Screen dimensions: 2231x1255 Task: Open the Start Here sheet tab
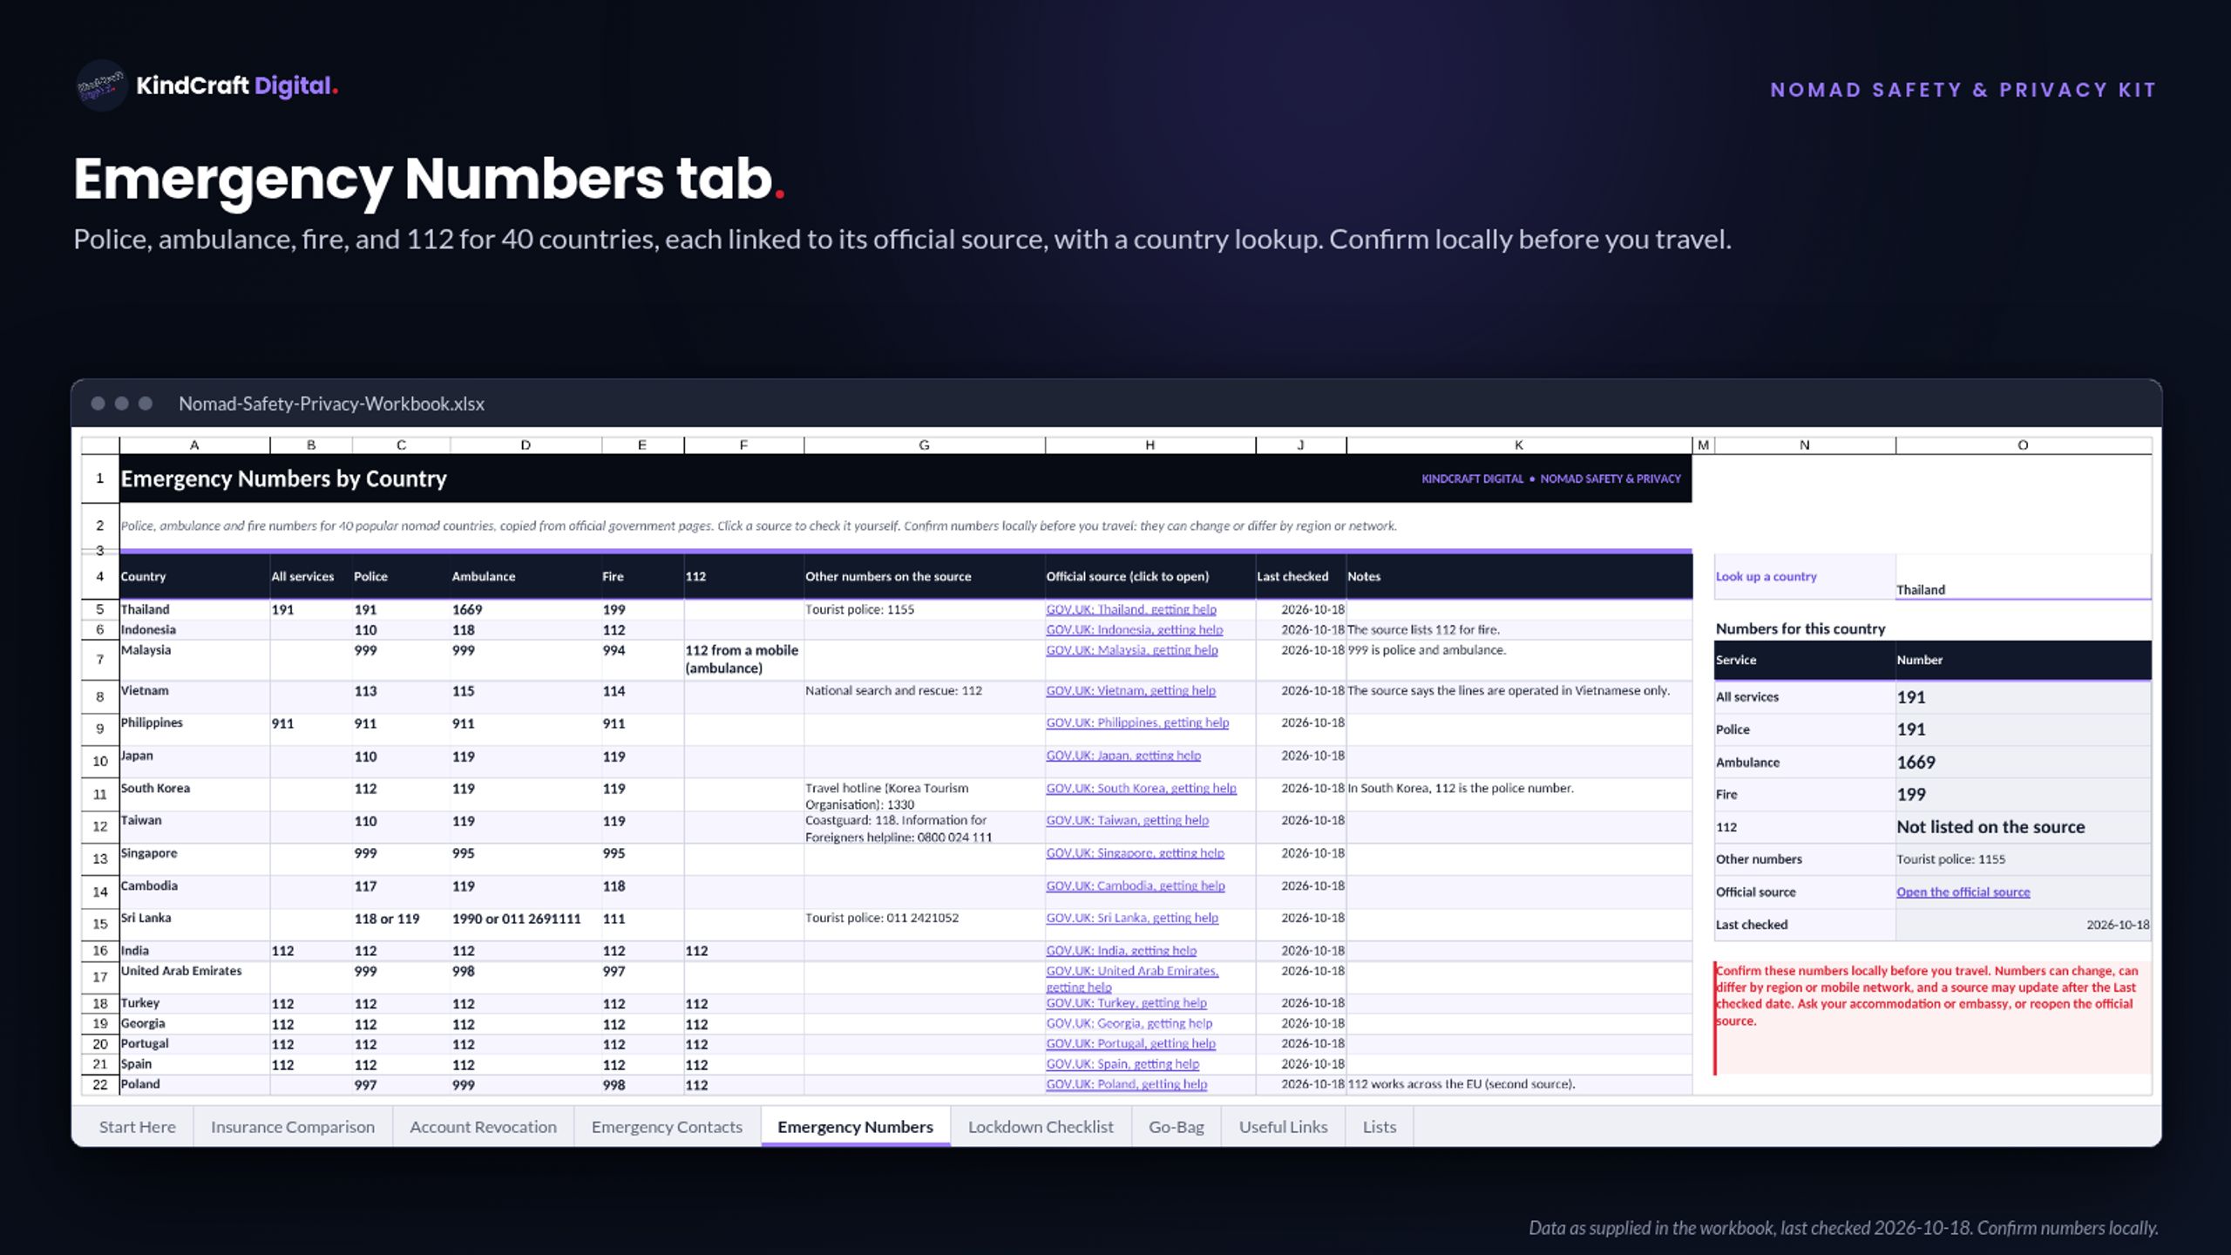tap(137, 1126)
